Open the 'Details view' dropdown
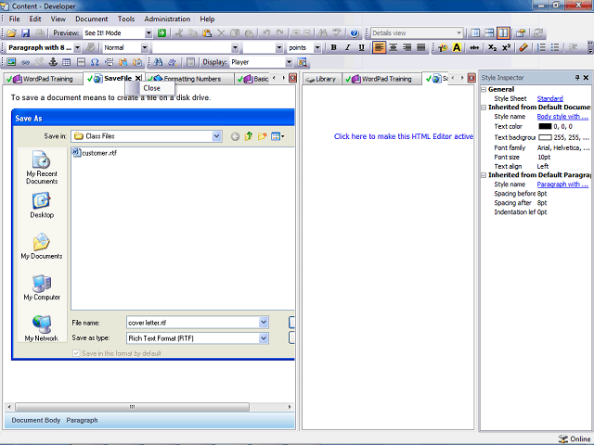 tap(458, 33)
